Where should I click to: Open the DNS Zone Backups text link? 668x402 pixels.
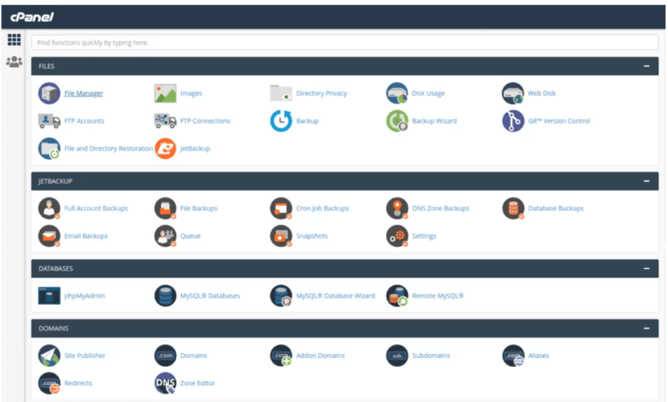pyautogui.click(x=440, y=208)
